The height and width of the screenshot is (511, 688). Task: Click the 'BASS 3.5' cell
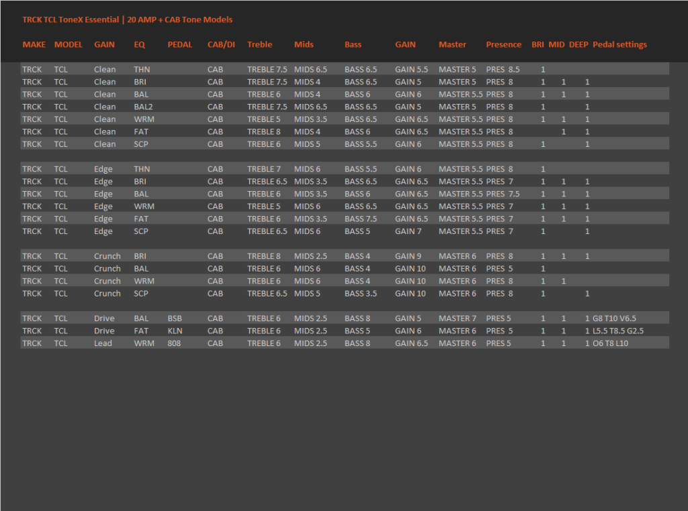pyautogui.click(x=361, y=293)
